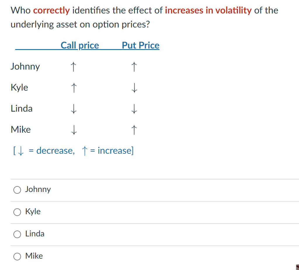The width and height of the screenshot is (299, 270).
Task: Click Kyle's put price down arrow
Action: (x=134, y=88)
